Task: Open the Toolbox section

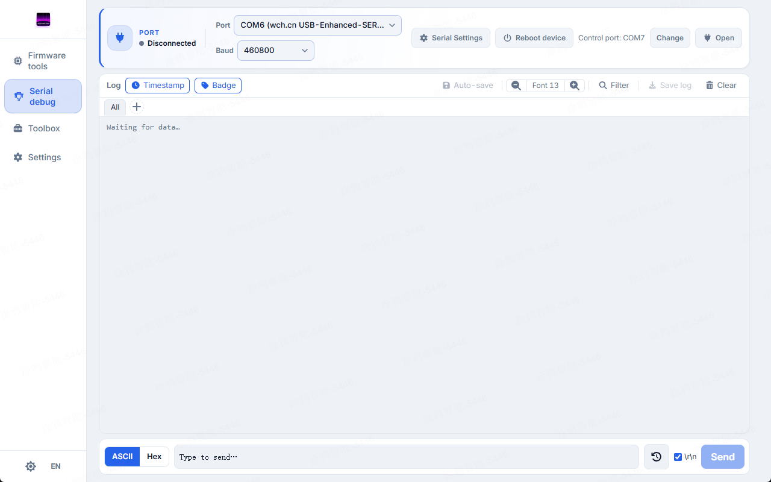Action: pyautogui.click(x=43, y=128)
